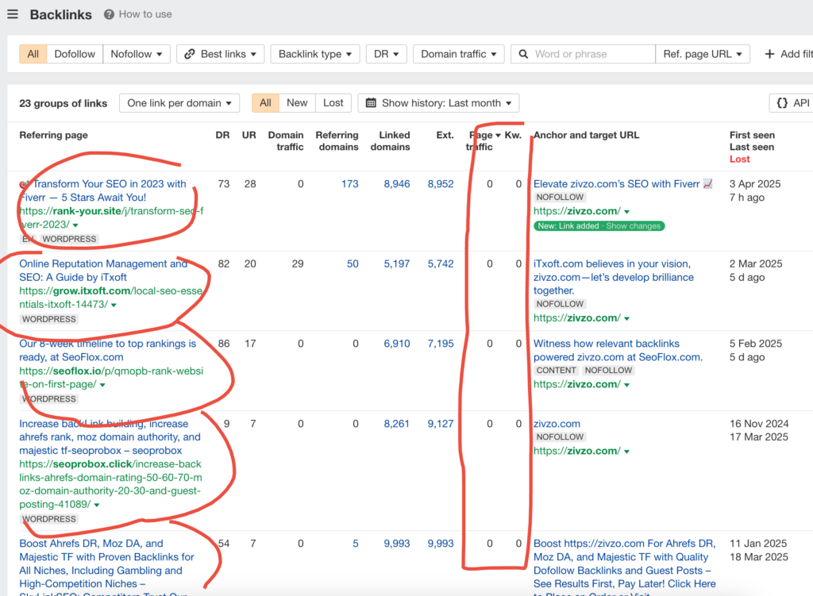Open the Nofollow dropdown
The image size is (813, 596).
tap(137, 54)
